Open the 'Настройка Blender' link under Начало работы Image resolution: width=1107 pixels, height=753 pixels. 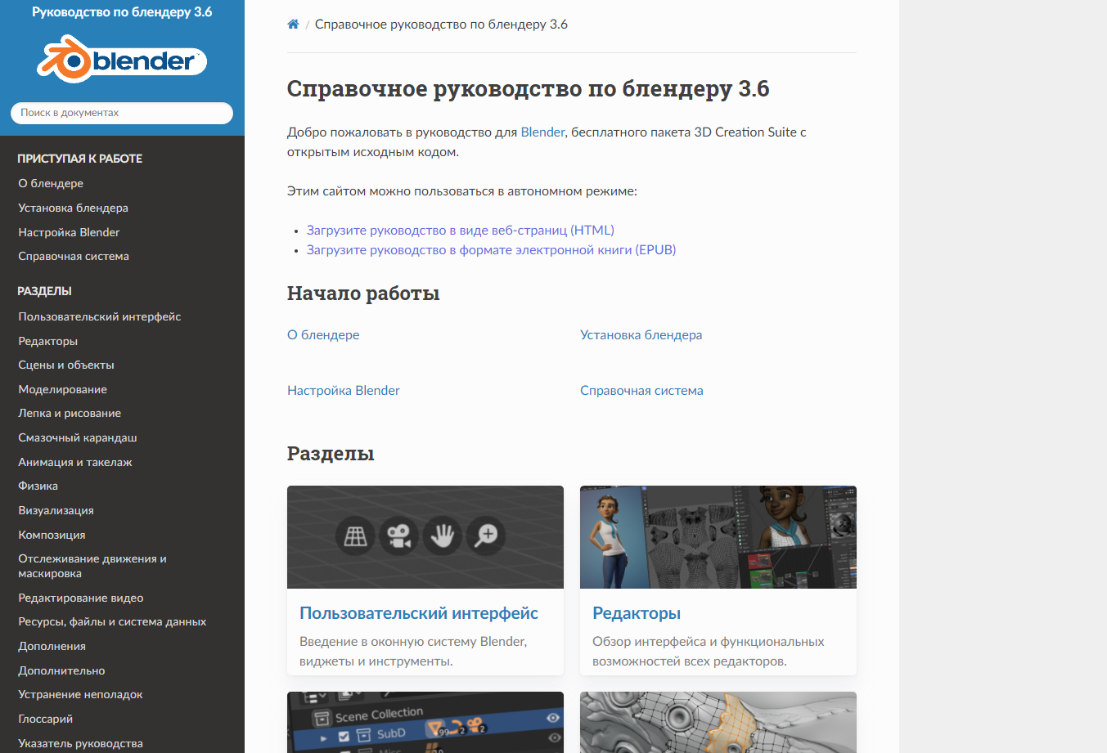(344, 391)
